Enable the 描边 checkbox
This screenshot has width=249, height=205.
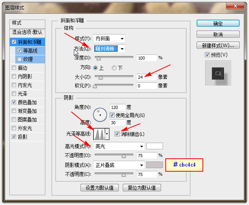click(x=14, y=68)
